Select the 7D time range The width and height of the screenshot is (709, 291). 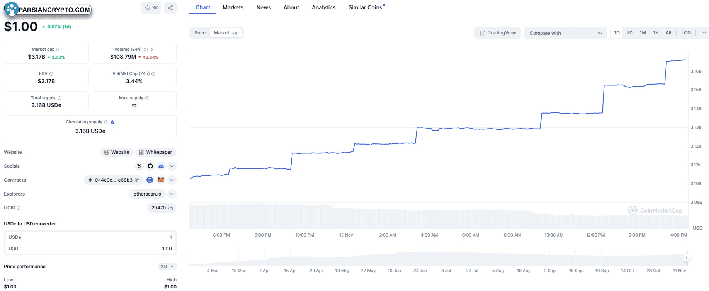pos(629,33)
